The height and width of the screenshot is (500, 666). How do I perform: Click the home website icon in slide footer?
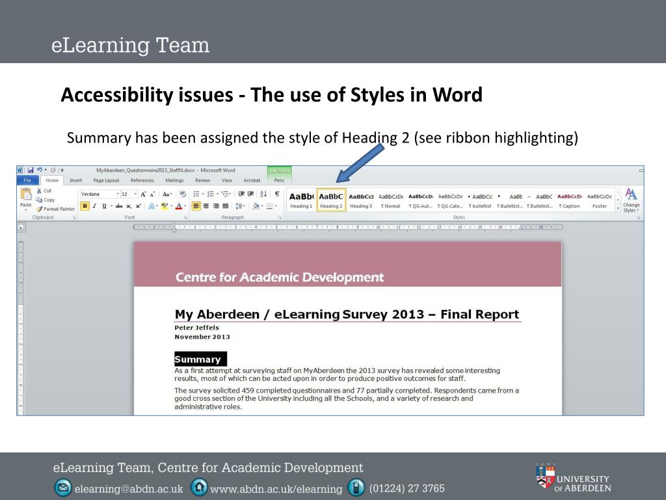point(199,487)
